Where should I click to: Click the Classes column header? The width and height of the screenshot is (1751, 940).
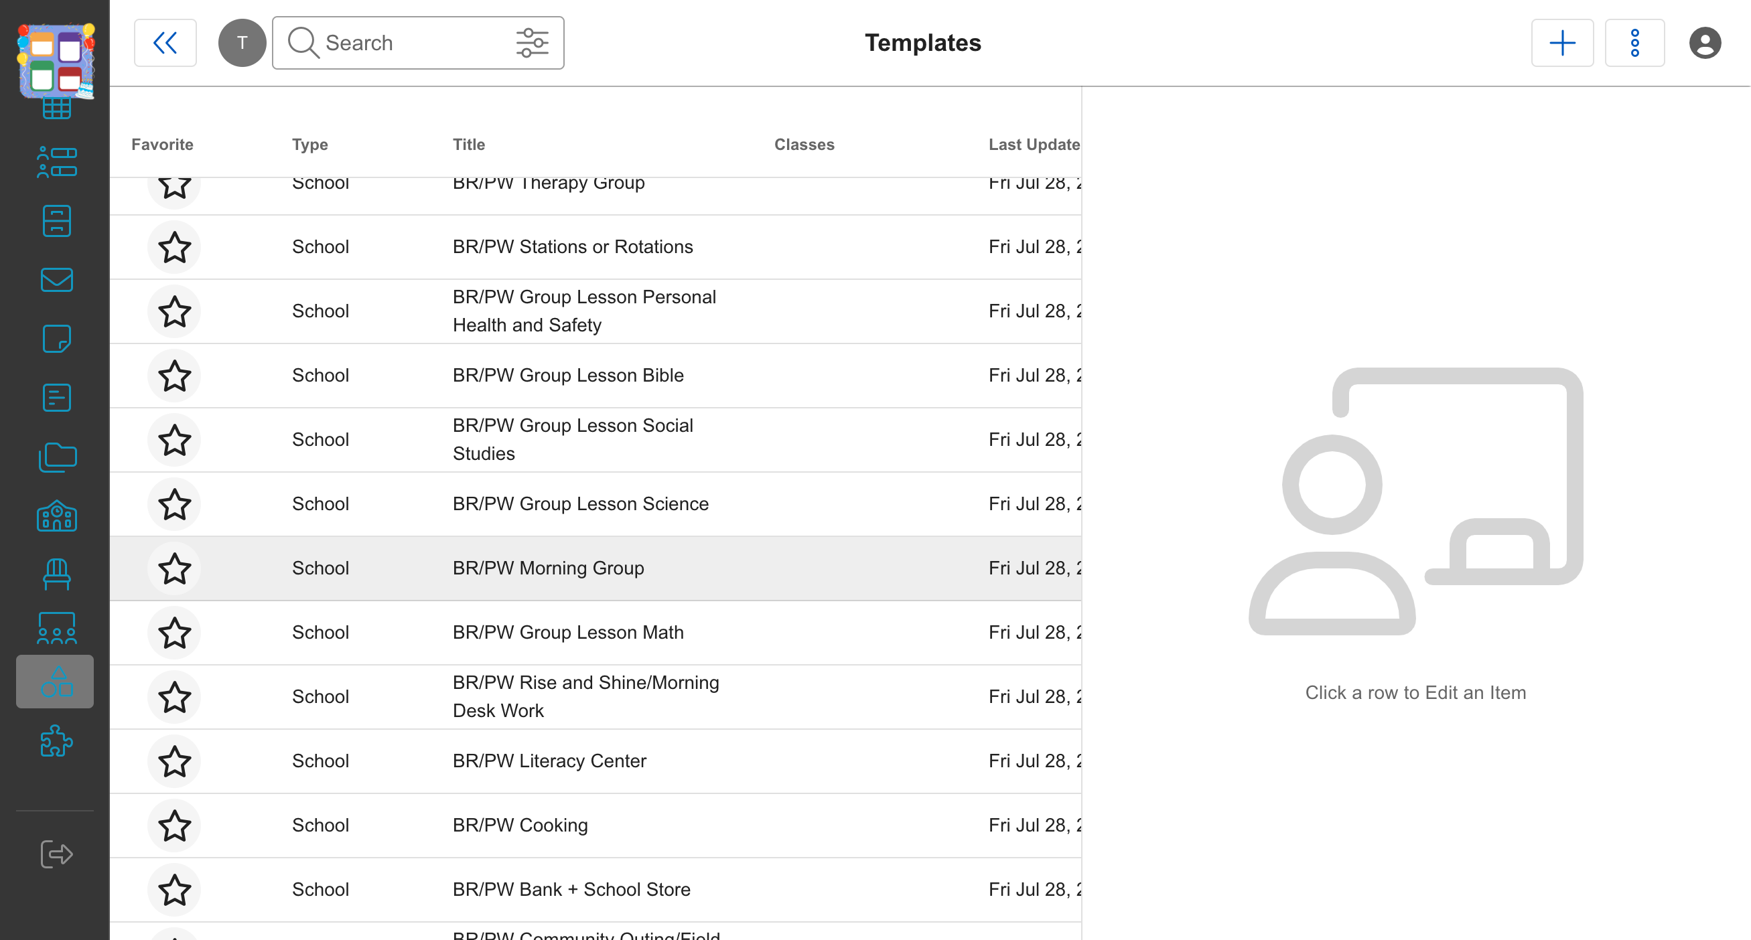tap(804, 145)
